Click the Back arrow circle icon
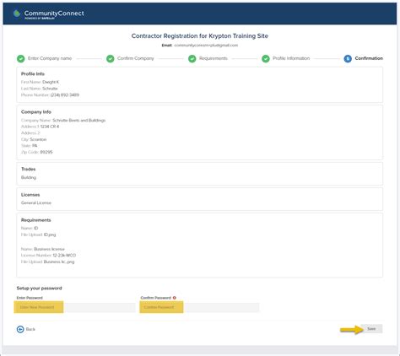The width and height of the screenshot is (400, 356). coord(20,329)
